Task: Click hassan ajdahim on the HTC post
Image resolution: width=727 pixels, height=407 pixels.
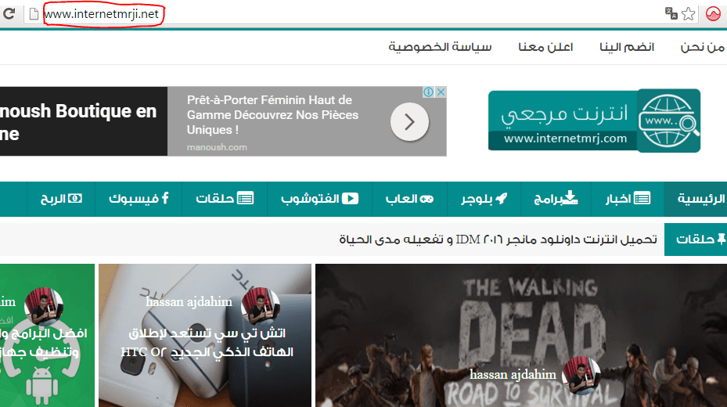Action: [189, 302]
